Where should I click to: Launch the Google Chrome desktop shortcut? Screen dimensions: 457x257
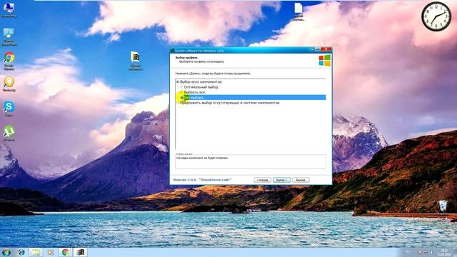pyautogui.click(x=9, y=61)
